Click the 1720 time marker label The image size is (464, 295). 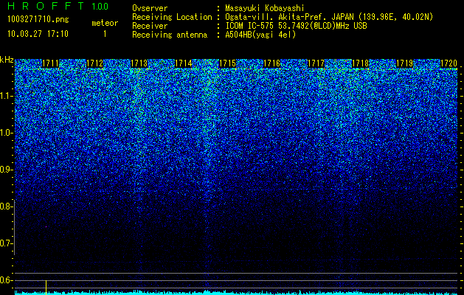[449, 63]
